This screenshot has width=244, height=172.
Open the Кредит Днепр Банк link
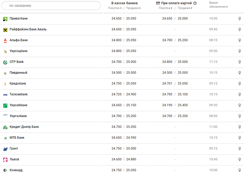(24, 127)
